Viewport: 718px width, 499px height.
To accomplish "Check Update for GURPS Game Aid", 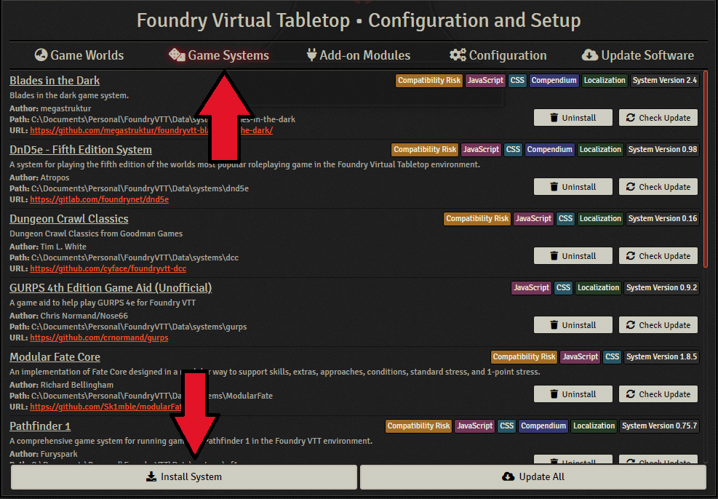I will click(x=658, y=325).
